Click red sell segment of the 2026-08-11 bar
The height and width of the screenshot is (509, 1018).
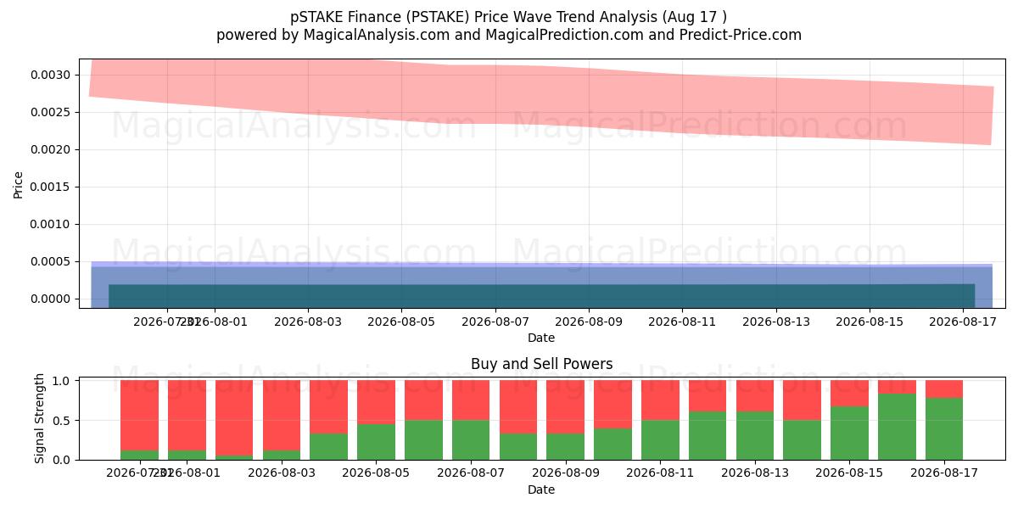pyautogui.click(x=660, y=400)
